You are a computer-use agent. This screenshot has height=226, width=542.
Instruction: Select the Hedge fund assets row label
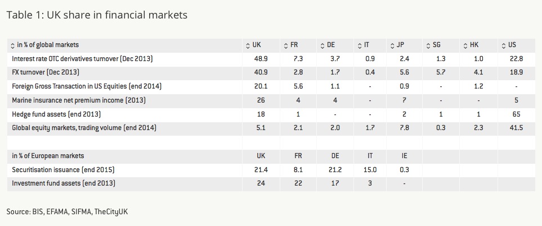(x=56, y=114)
